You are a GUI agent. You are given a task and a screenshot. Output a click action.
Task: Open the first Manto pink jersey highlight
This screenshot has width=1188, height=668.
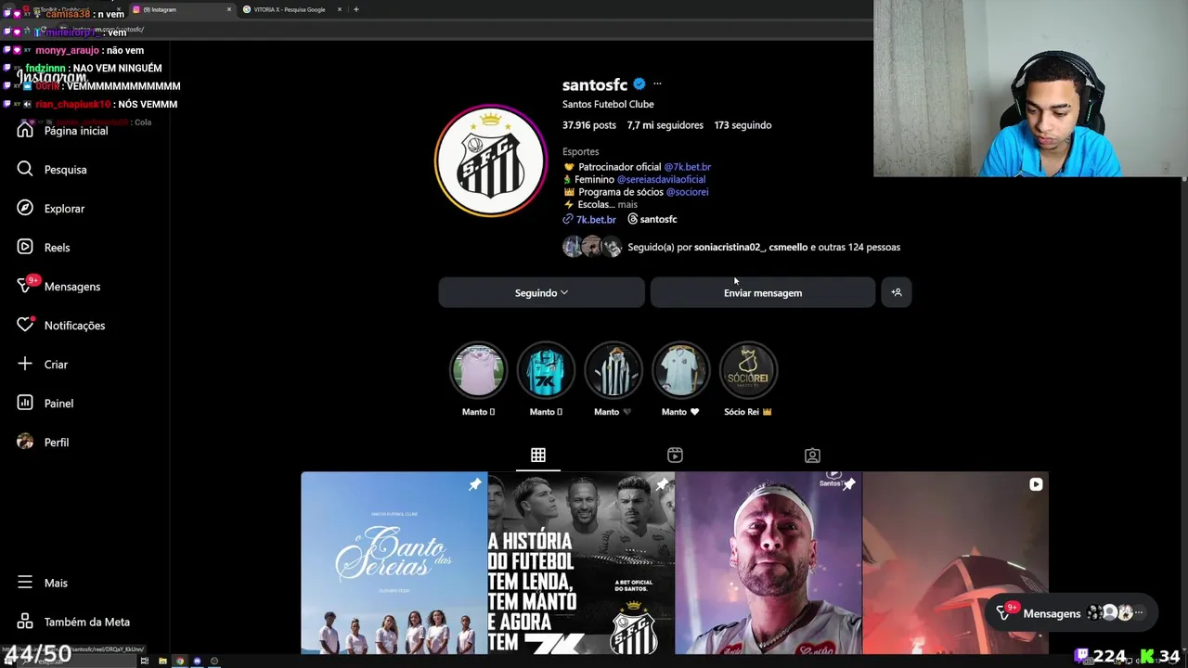(479, 370)
